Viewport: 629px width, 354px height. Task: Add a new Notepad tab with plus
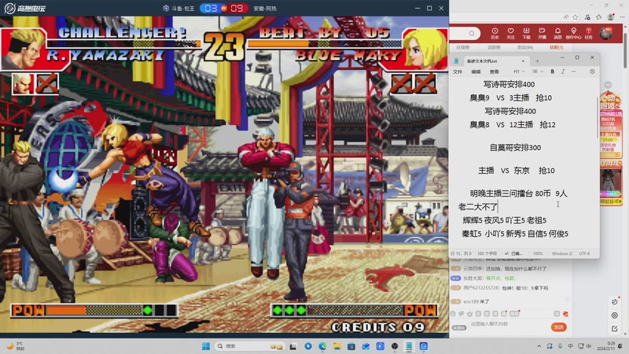pyautogui.click(x=537, y=61)
